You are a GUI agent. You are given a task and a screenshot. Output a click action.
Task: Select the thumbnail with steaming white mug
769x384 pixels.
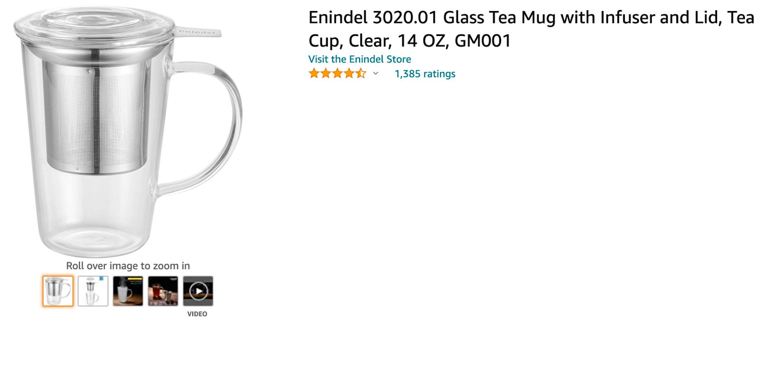click(x=128, y=291)
